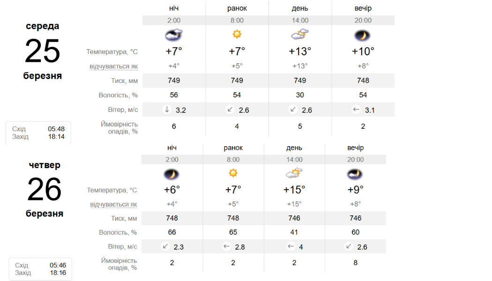492x281 pixels.
Task: Click Wednesday night wind direction arrow
Action: coord(166,110)
